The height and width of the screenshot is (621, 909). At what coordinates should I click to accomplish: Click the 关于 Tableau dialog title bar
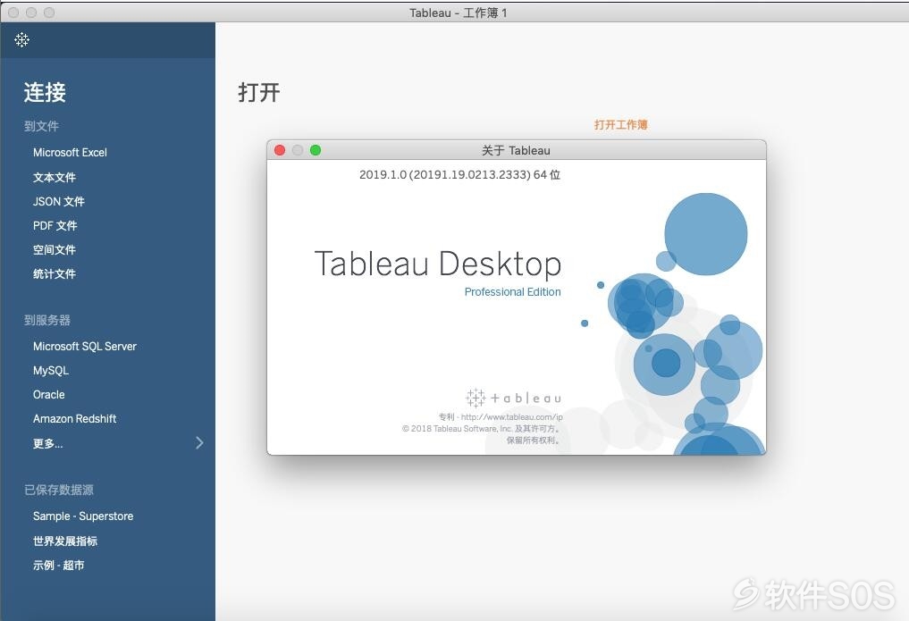pos(516,150)
